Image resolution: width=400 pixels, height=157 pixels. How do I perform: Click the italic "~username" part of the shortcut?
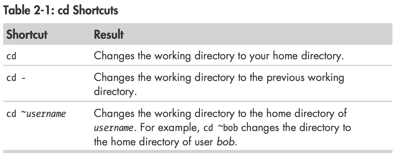click(x=43, y=114)
